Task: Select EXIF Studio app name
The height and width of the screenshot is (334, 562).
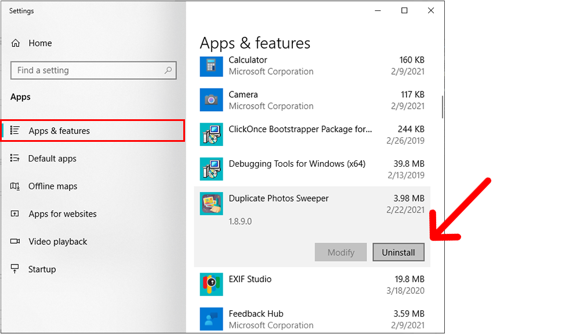Action: [250, 279]
